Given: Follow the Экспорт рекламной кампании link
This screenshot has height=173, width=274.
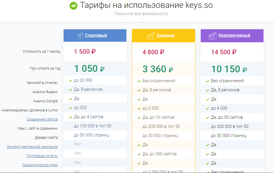Looking at the screenshot, I should point(32,147).
